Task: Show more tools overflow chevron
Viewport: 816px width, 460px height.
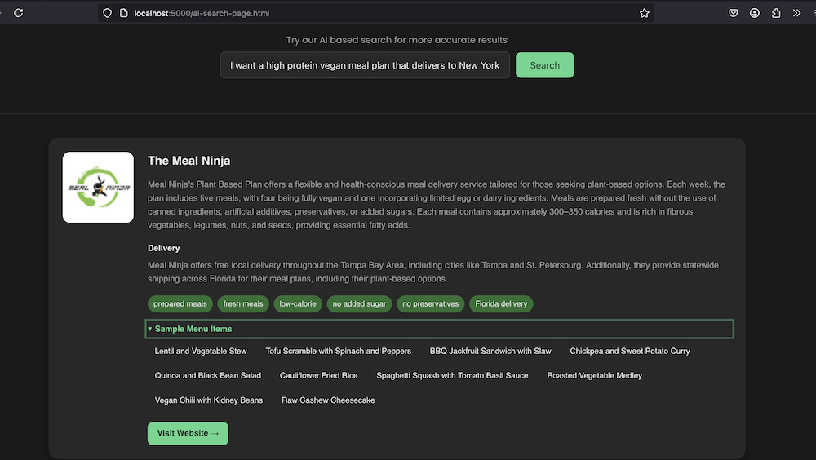Action: point(796,13)
